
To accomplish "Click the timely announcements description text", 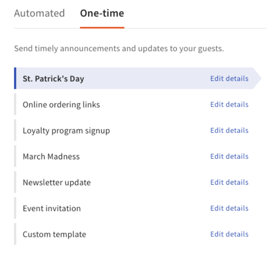I will 119,49.
